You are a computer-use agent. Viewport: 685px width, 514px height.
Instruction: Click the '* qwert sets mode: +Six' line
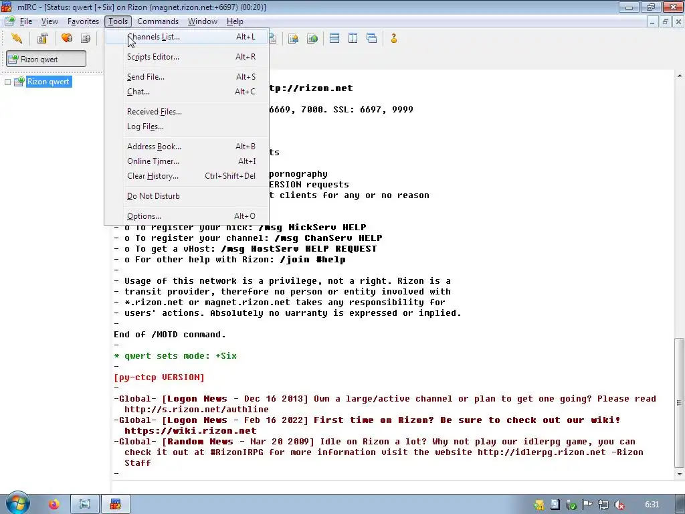(x=175, y=356)
